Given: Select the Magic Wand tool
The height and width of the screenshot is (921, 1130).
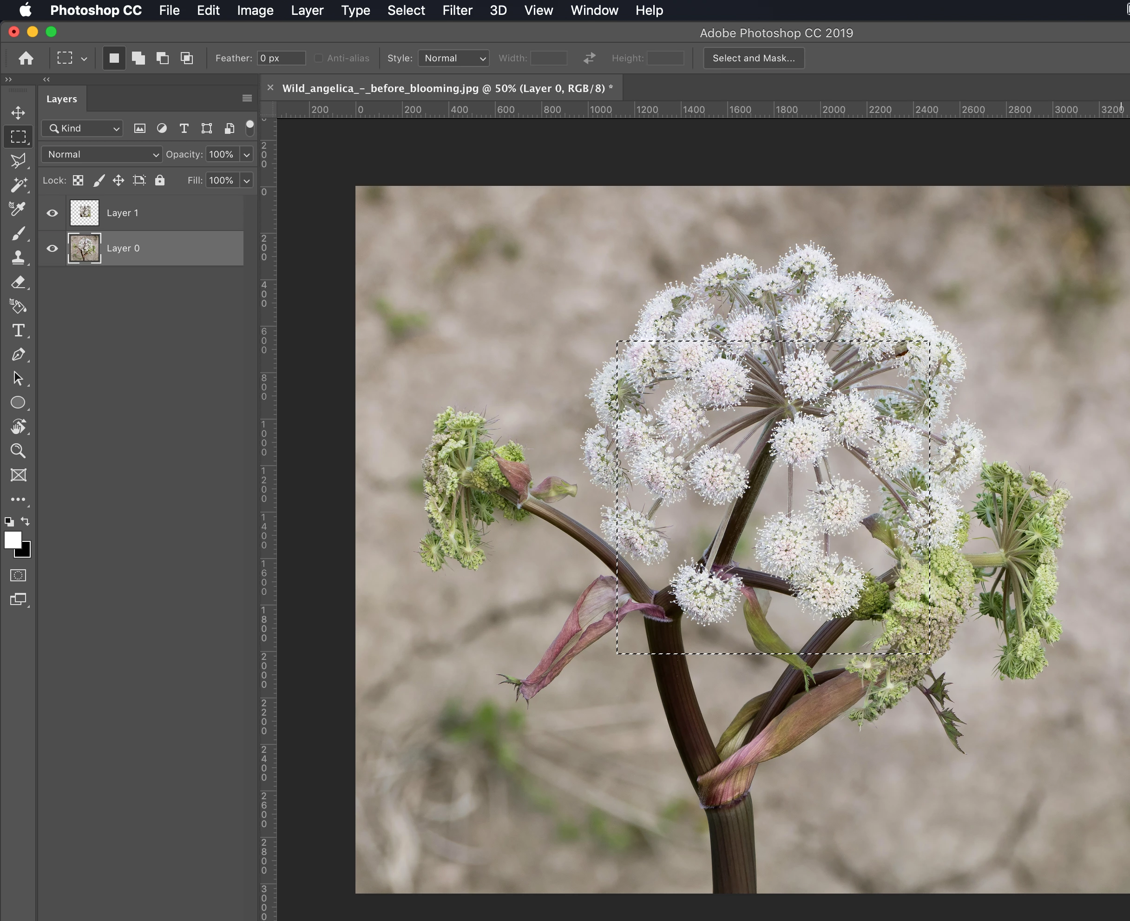Looking at the screenshot, I should [18, 184].
